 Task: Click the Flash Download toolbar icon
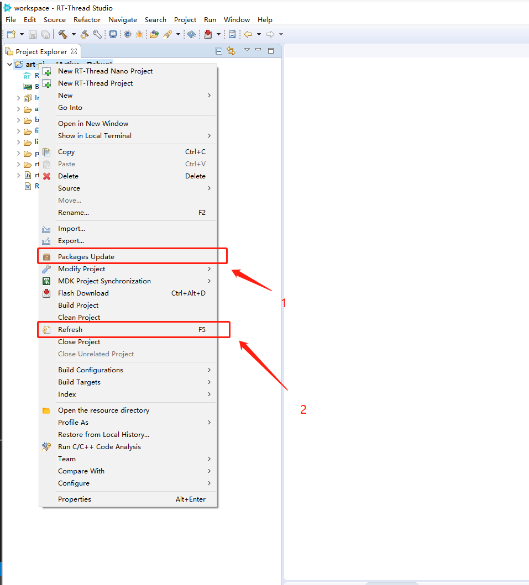(208, 34)
